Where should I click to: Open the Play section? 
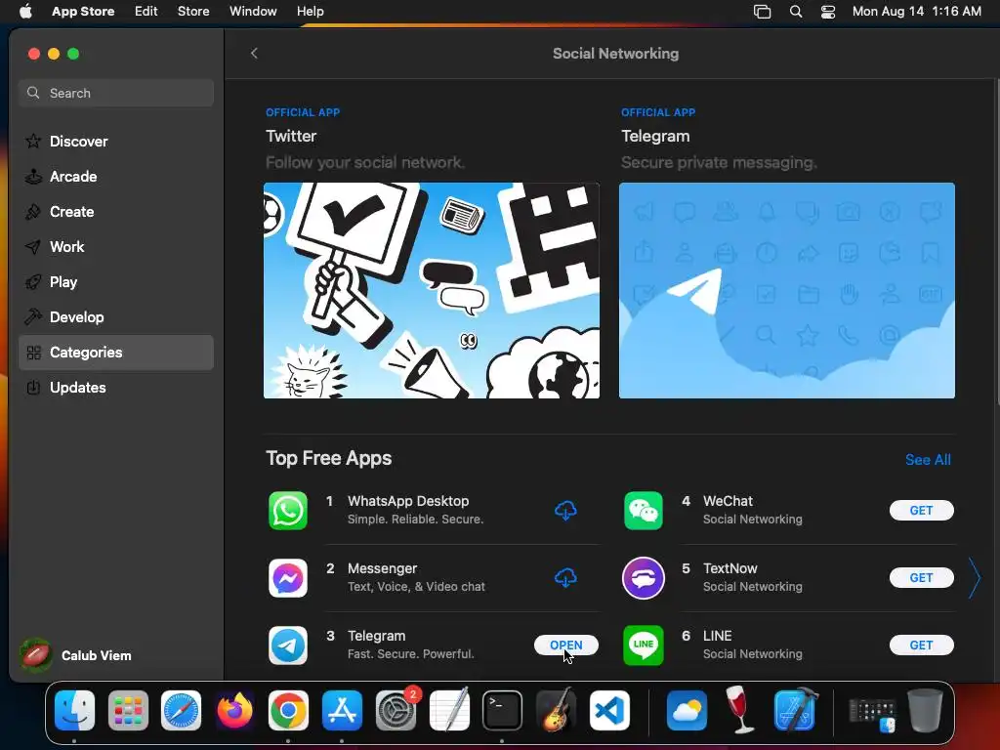click(116, 282)
